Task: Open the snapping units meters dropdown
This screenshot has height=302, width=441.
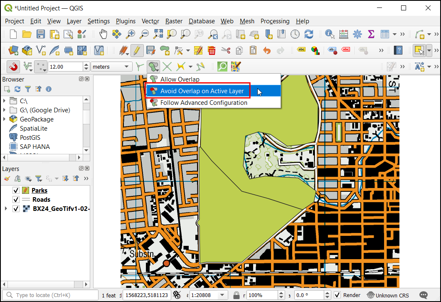Action: 111,67
